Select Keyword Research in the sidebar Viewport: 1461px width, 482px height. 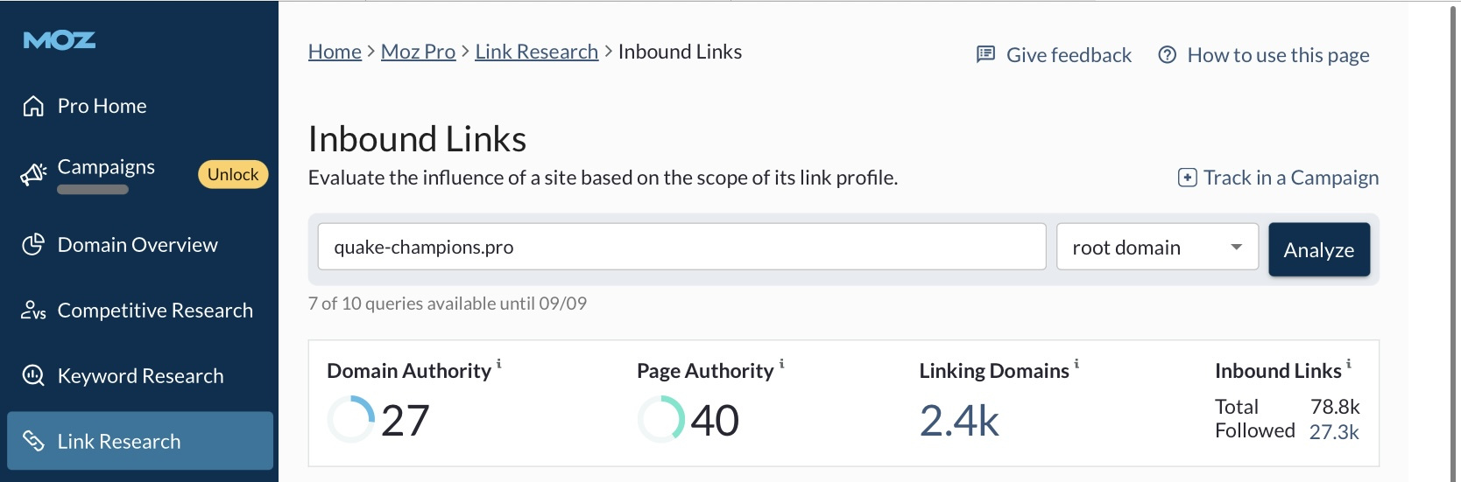coord(140,376)
